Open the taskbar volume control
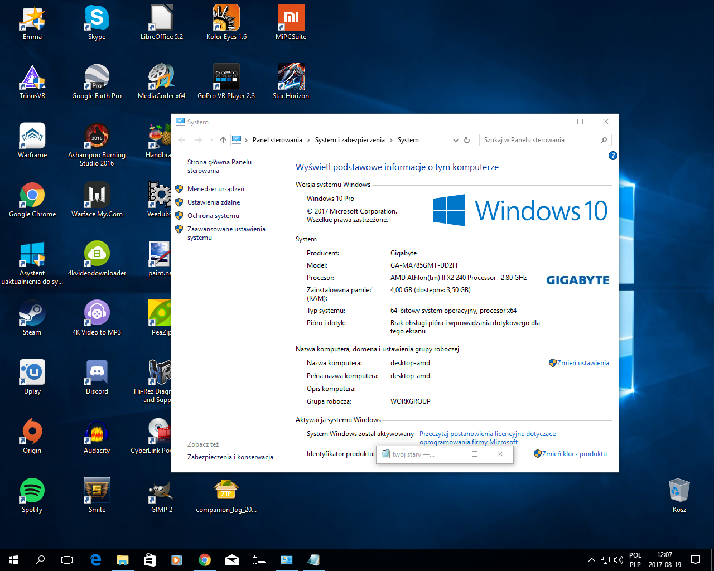This screenshot has width=714, height=571. [619, 560]
